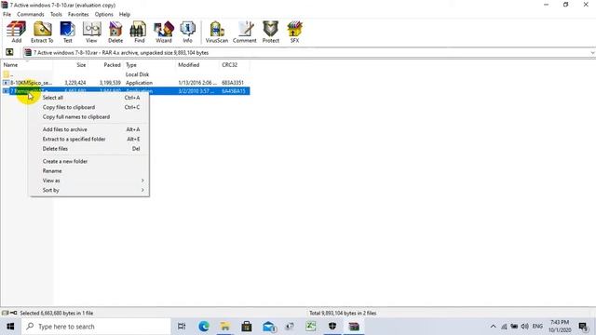596x335 pixels.
Task: Start VirusScan on the archive
Action: (217, 32)
